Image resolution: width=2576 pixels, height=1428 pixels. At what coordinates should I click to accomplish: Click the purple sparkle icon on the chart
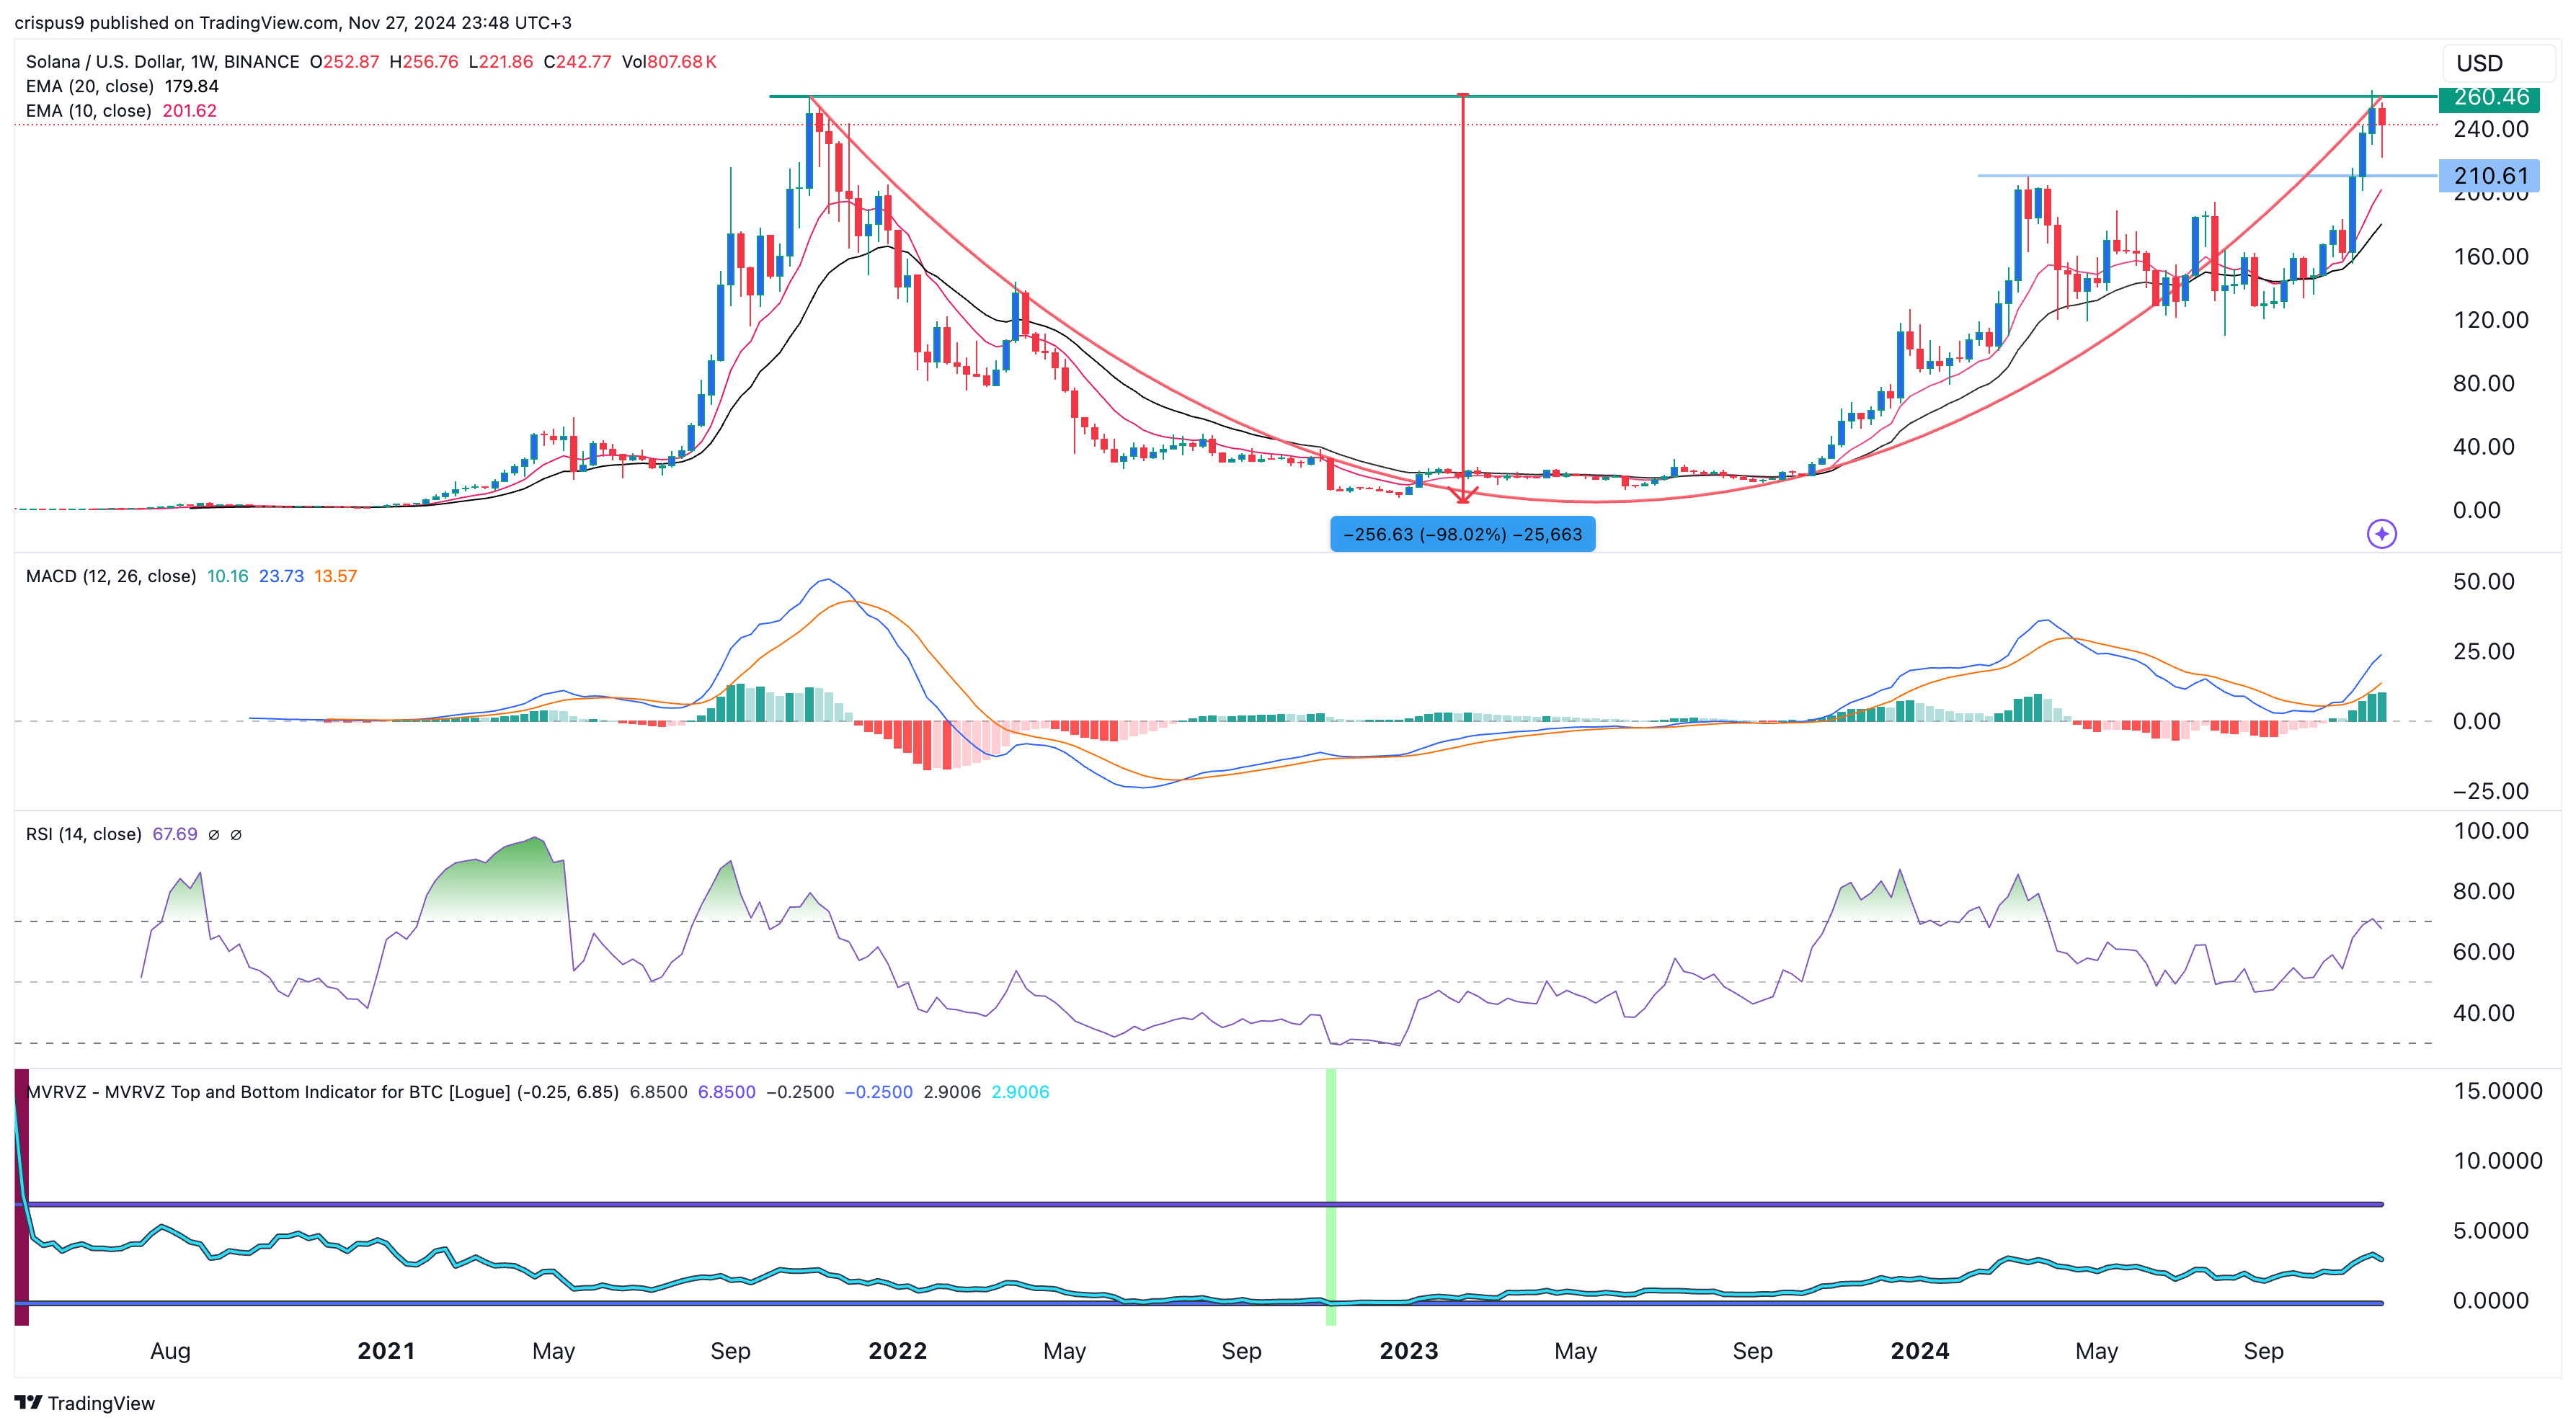click(2382, 534)
